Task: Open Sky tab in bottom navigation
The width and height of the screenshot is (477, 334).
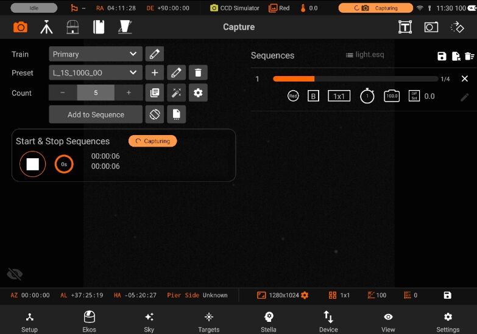Action: click(x=149, y=322)
